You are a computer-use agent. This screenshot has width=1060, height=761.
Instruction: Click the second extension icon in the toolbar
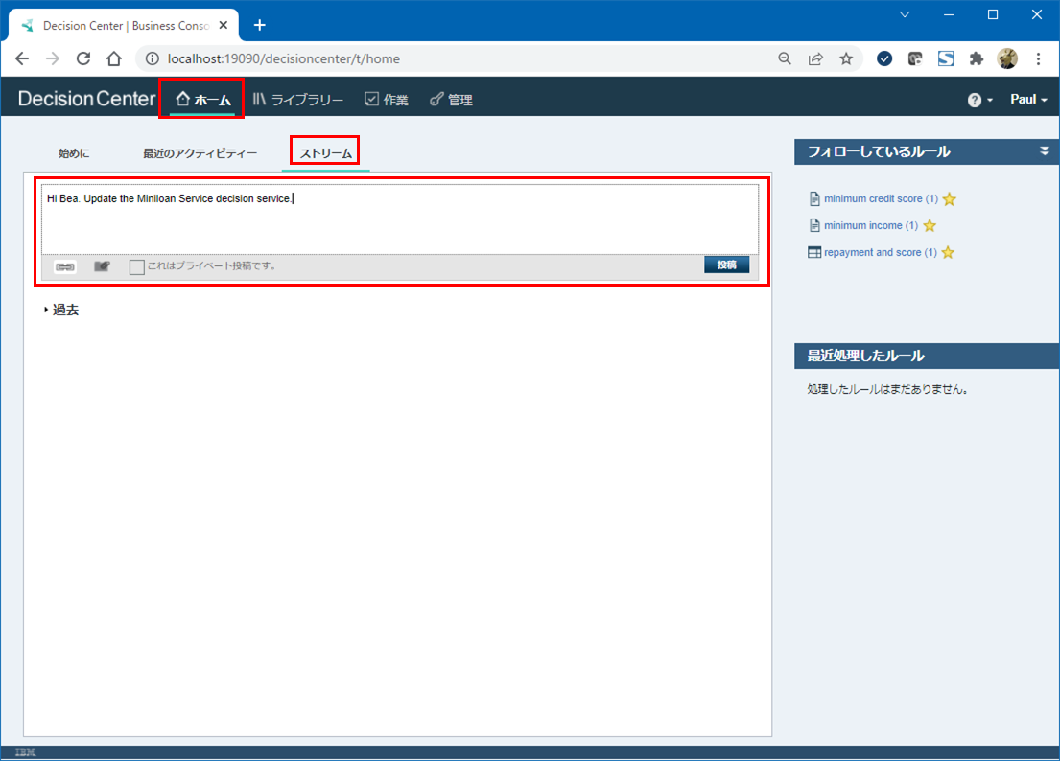point(914,58)
